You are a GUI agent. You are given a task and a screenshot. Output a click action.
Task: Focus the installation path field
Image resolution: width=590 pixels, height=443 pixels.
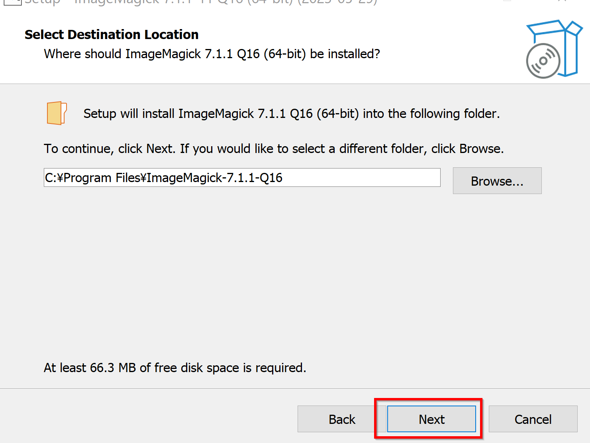[x=242, y=177]
